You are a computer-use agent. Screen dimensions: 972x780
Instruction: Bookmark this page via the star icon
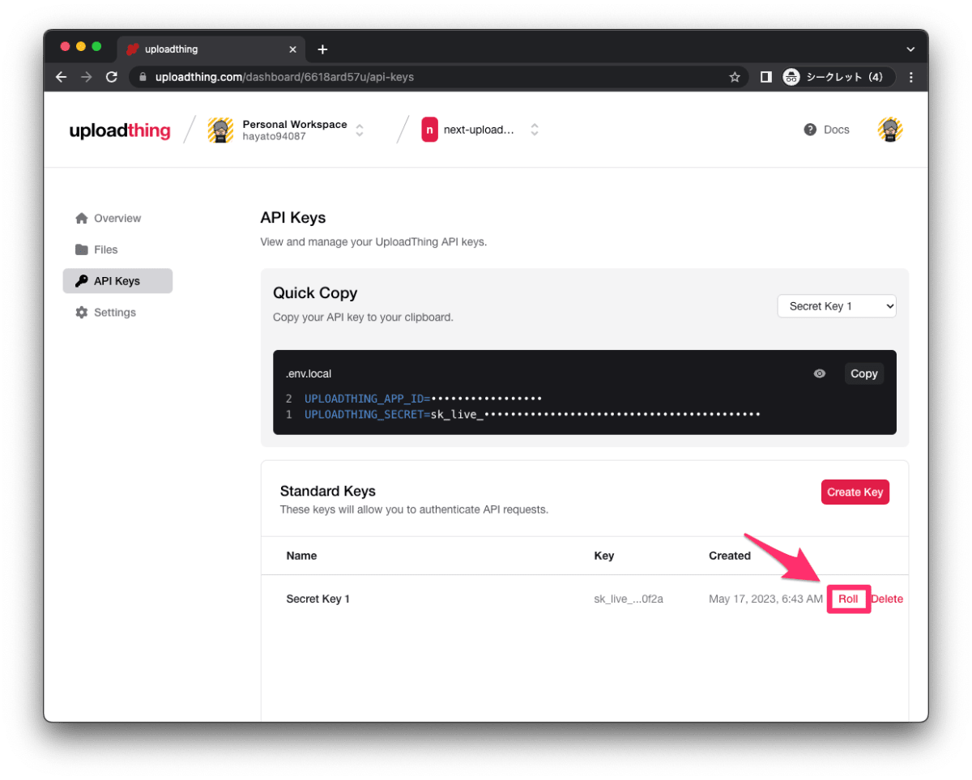pos(735,77)
